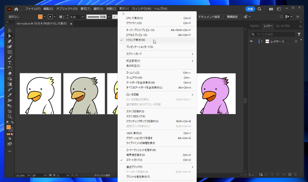Click orange fill swatch in control bar
The image size is (308, 182).
point(40,17)
